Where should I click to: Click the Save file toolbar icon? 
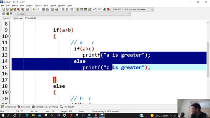11,9
